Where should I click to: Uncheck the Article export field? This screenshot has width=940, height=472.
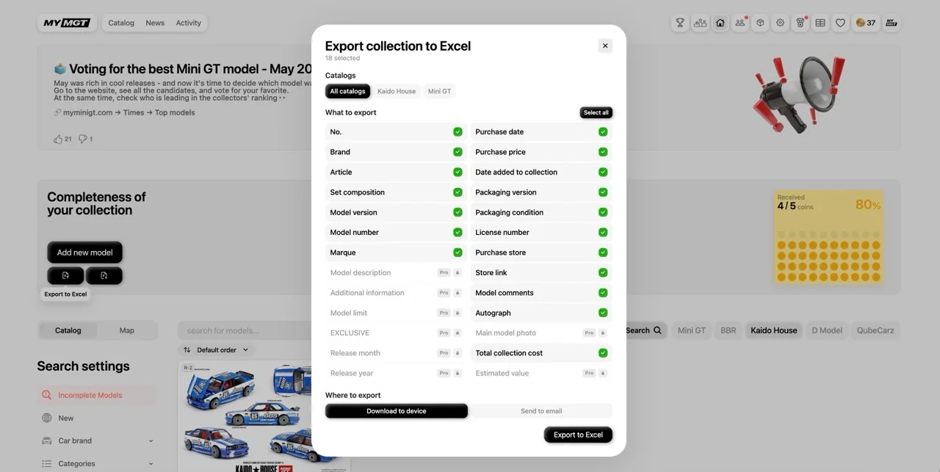pyautogui.click(x=458, y=172)
